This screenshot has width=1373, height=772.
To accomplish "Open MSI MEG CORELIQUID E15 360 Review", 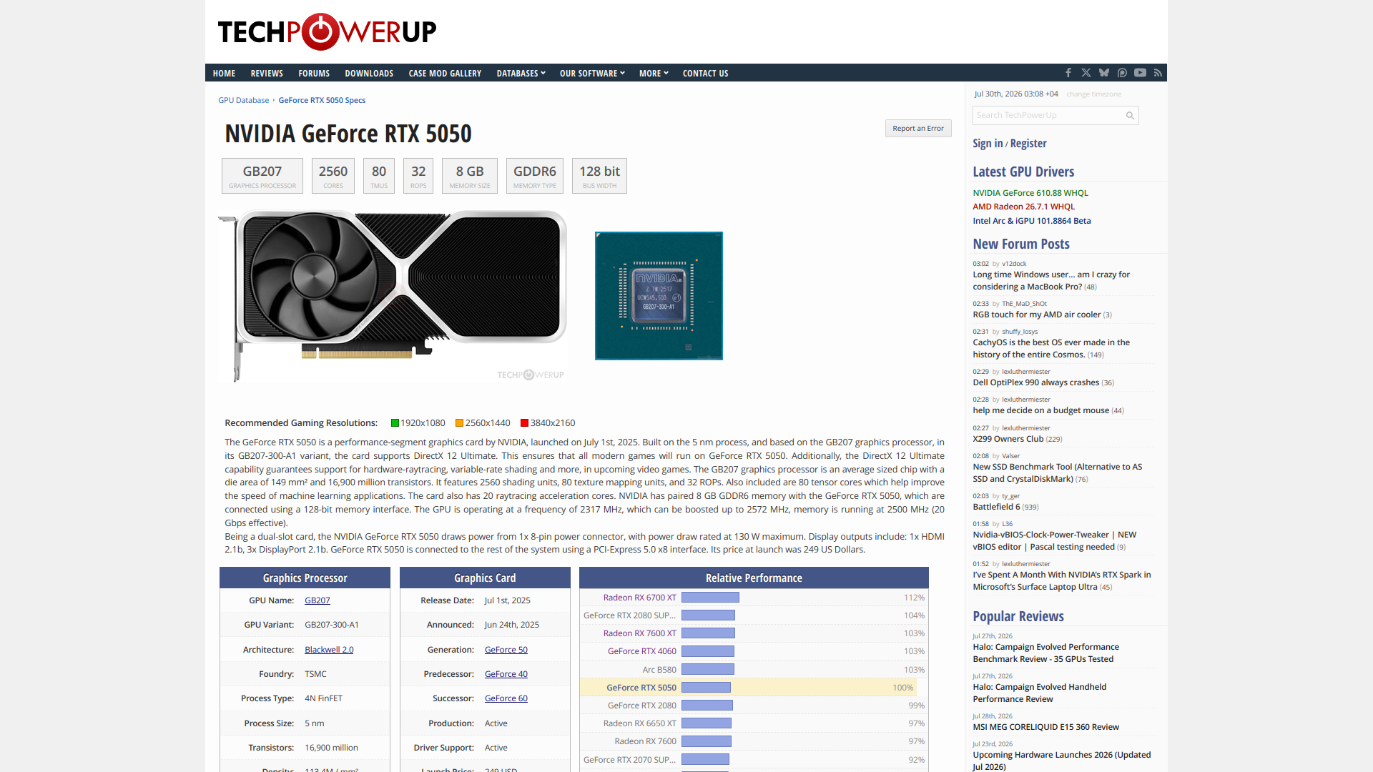I will coord(1045,727).
